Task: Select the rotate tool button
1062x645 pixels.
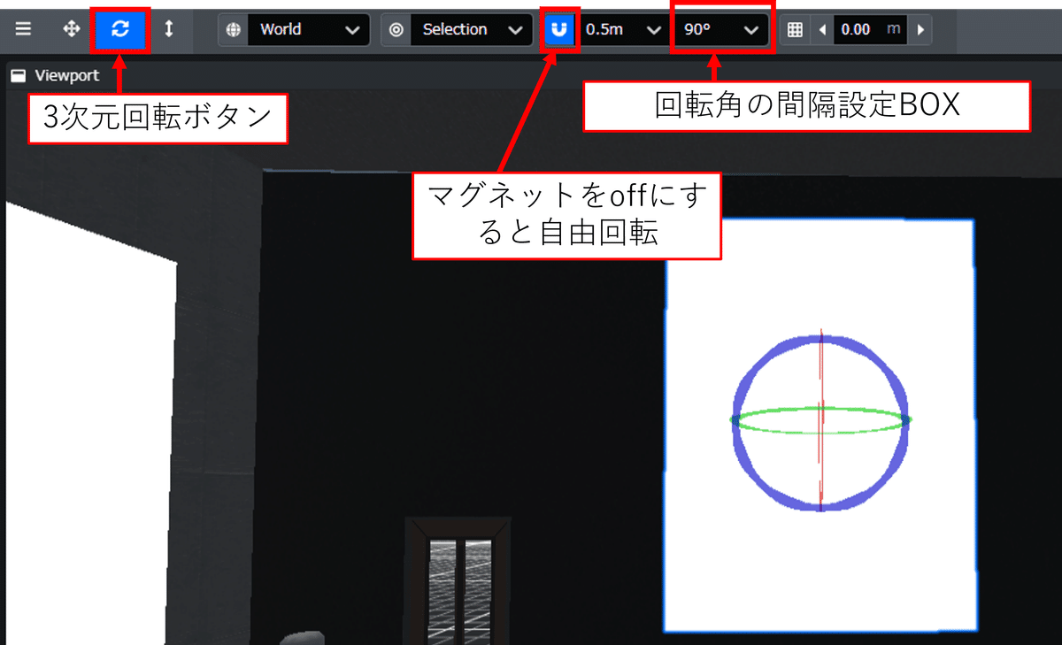Action: 121,29
